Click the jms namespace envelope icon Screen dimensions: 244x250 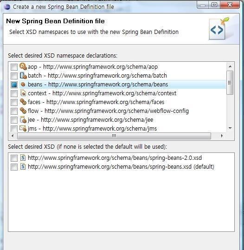click(23, 128)
